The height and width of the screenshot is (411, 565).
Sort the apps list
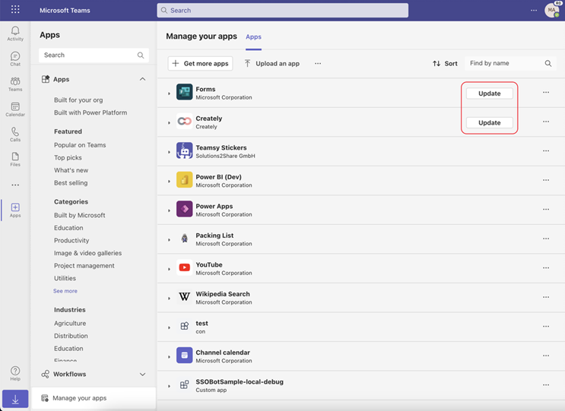(445, 63)
